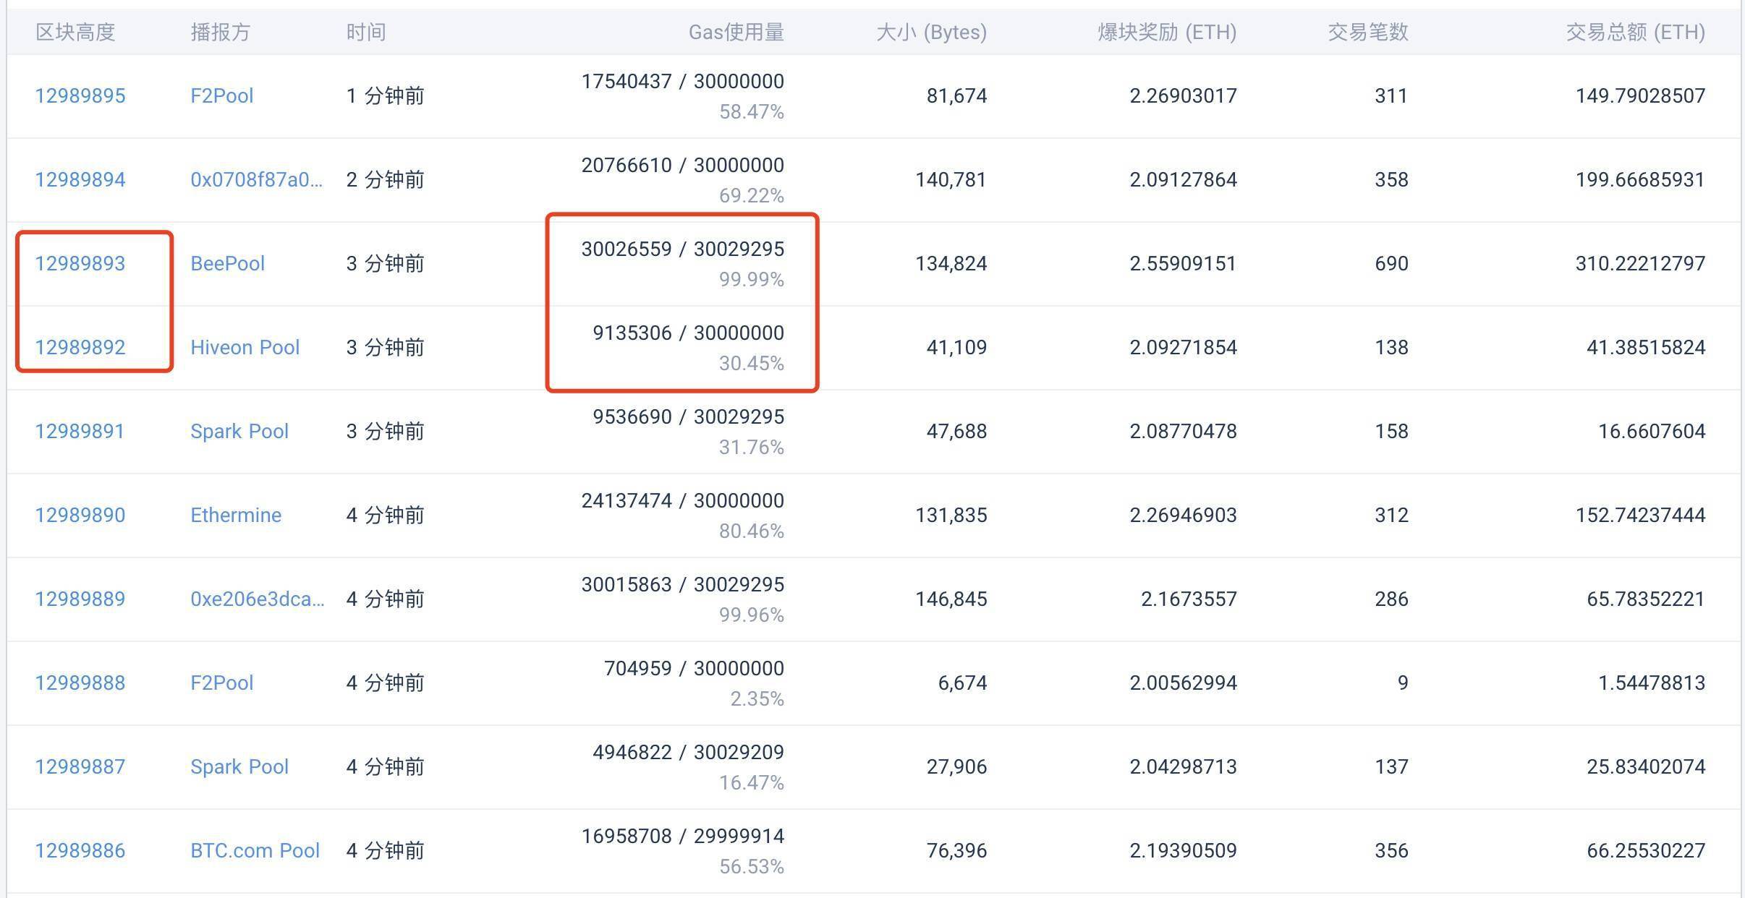Click the size value 6,674
1745x898 pixels.
coord(963,683)
